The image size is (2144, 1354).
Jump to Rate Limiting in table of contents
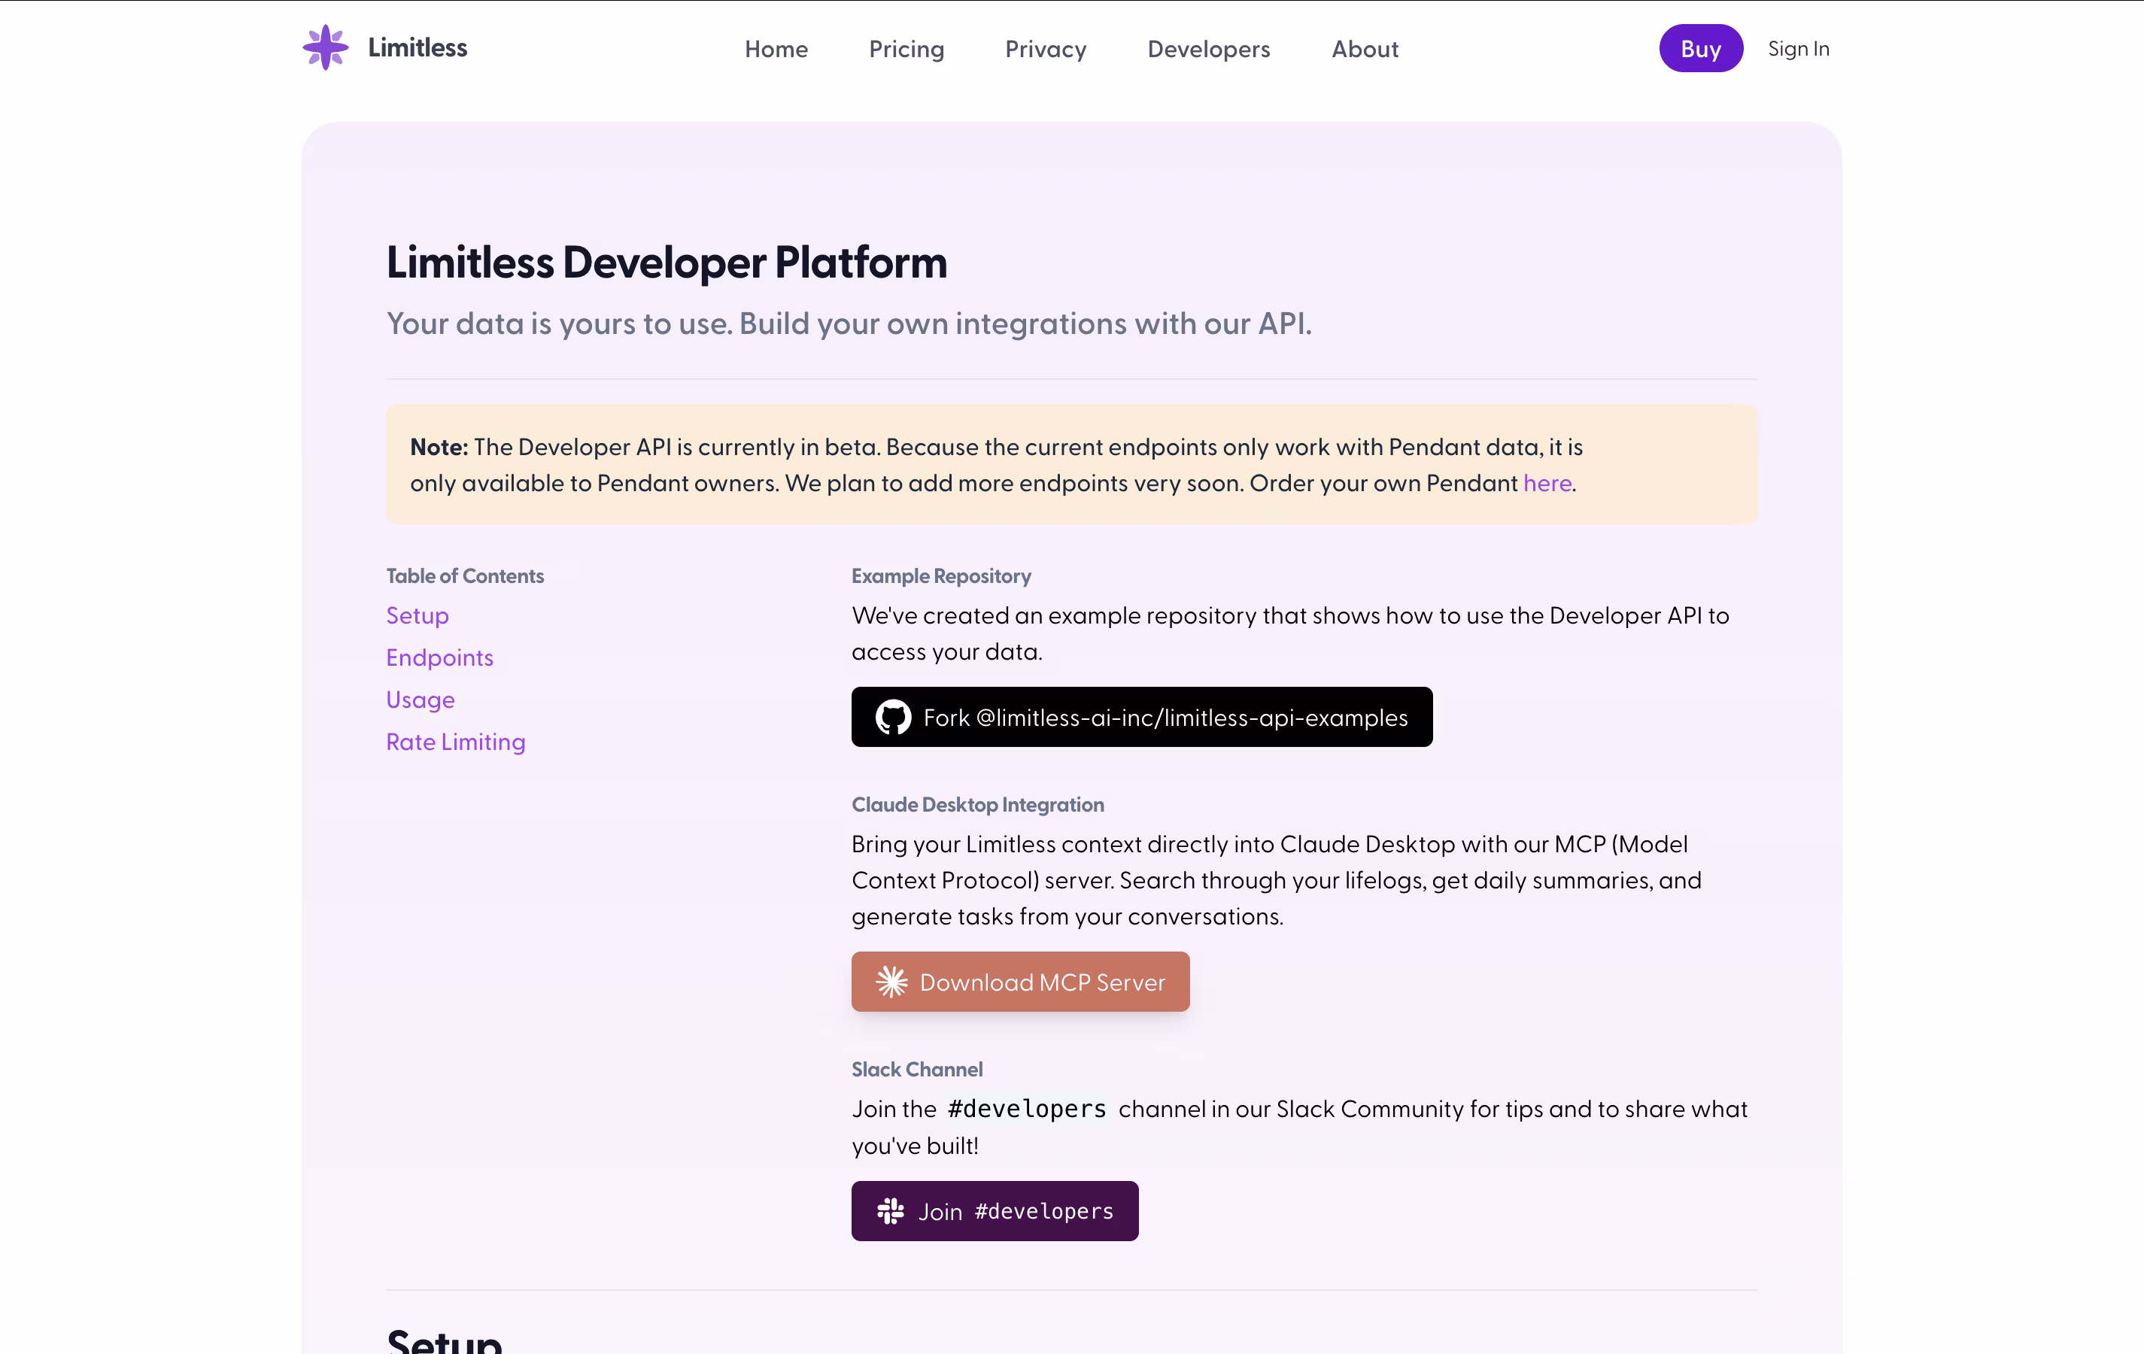click(x=456, y=741)
